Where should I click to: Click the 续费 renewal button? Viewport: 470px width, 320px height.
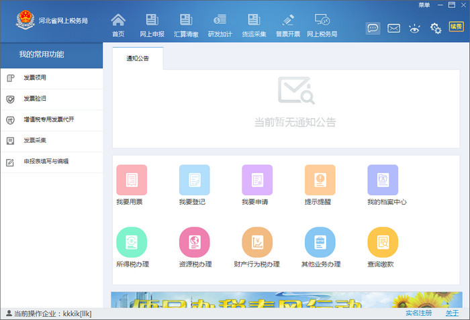456,27
